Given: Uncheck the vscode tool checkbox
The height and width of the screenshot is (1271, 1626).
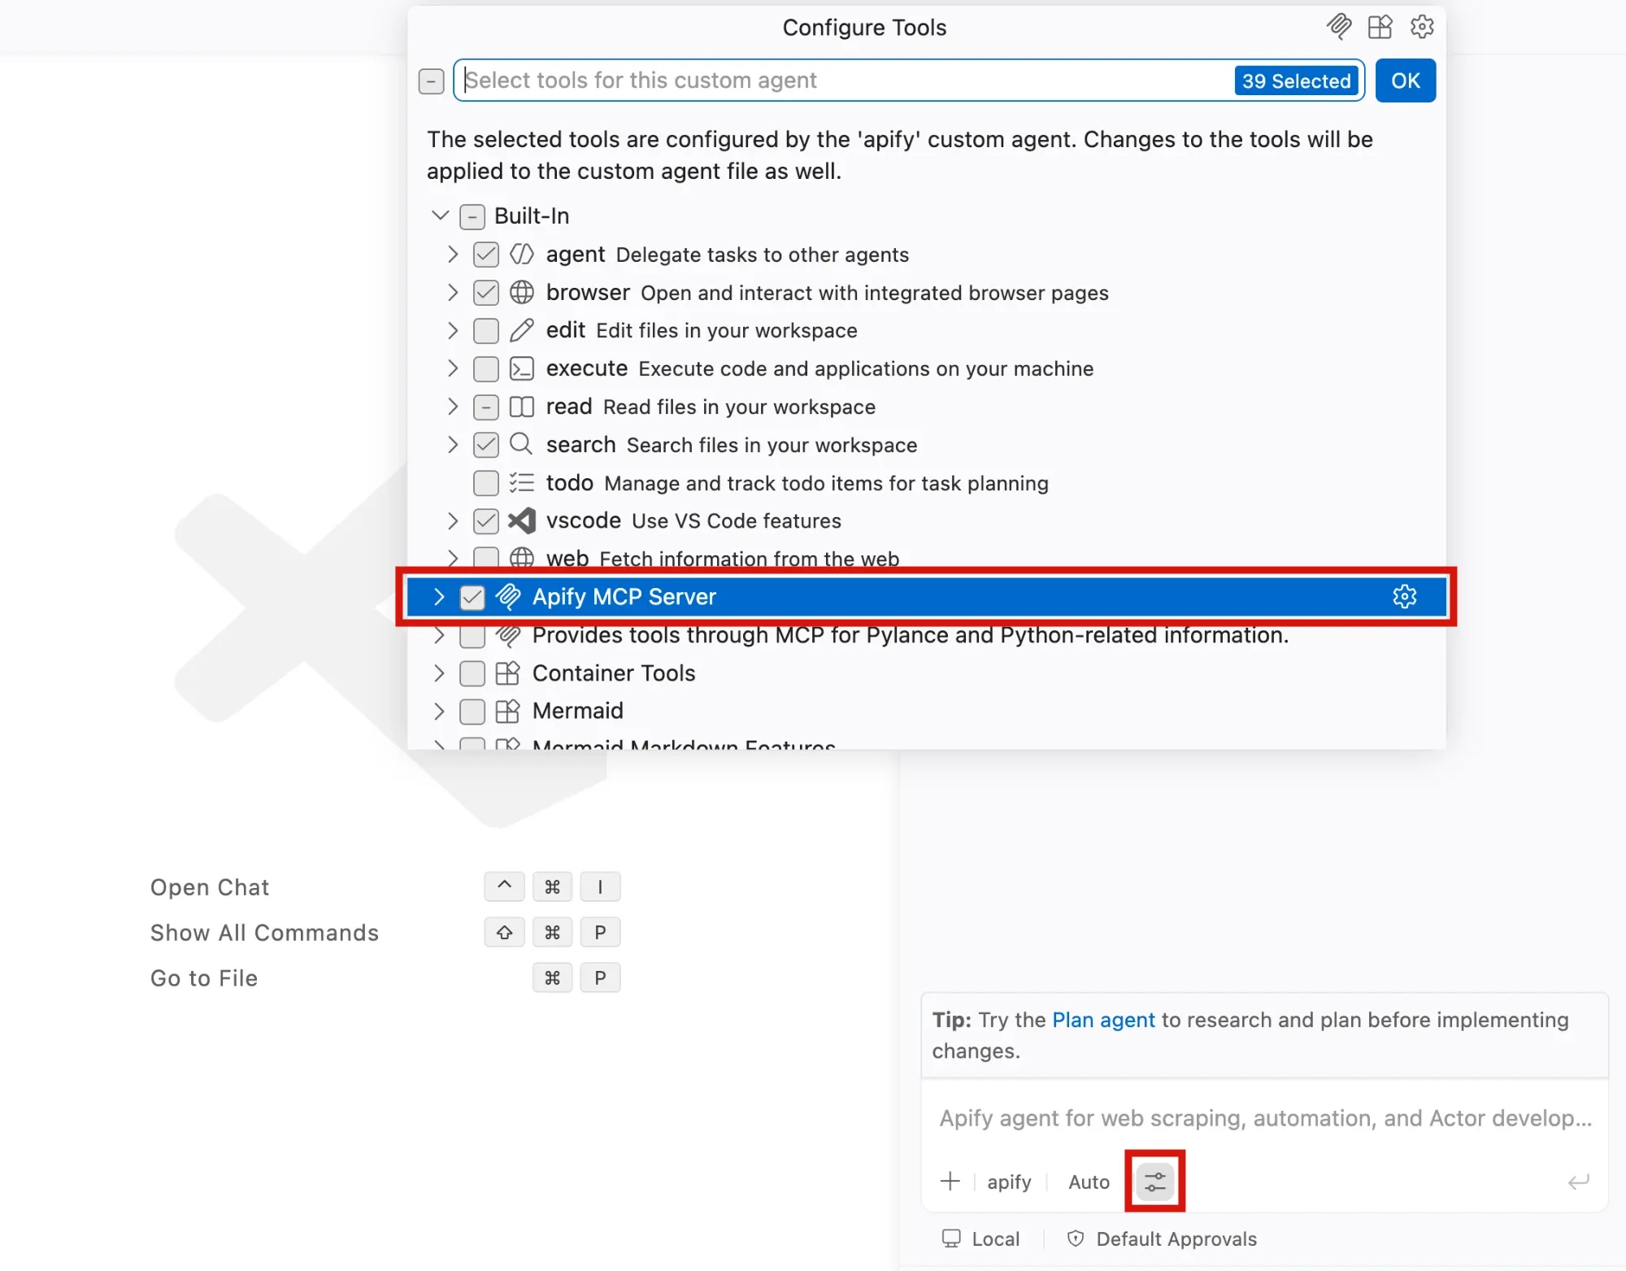Looking at the screenshot, I should (485, 520).
